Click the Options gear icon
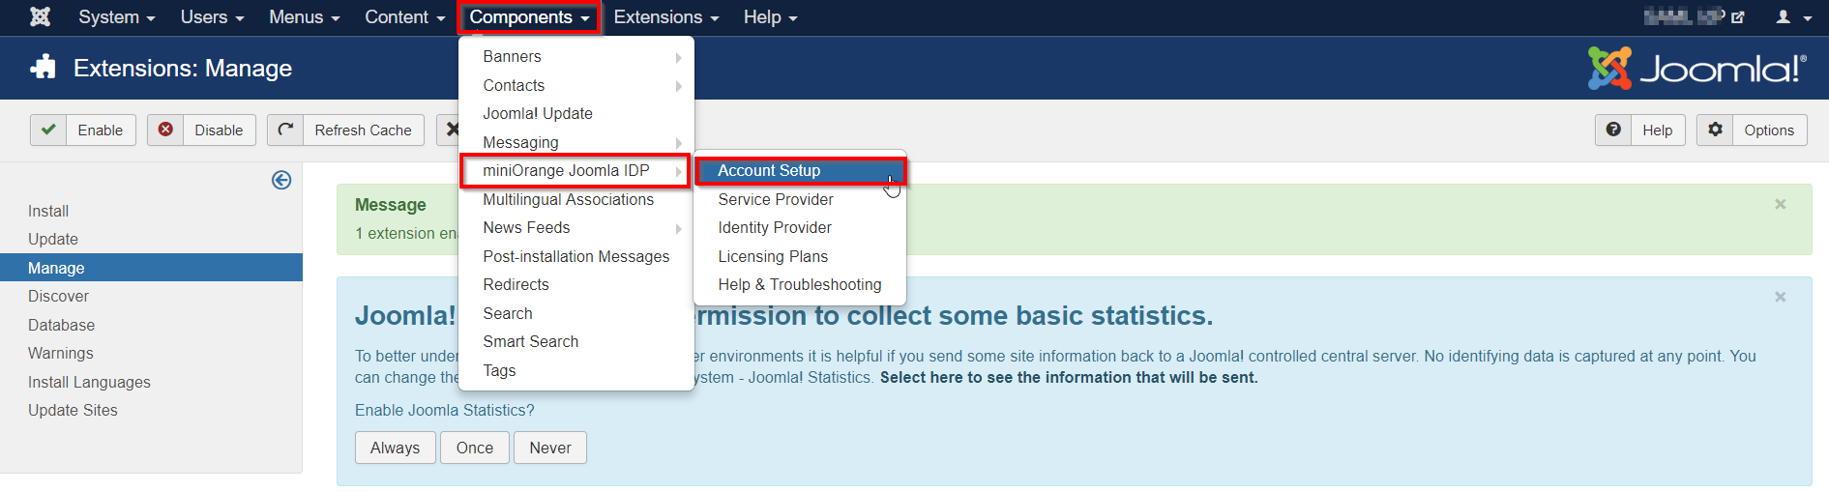The image size is (1829, 492). pyautogui.click(x=1715, y=130)
